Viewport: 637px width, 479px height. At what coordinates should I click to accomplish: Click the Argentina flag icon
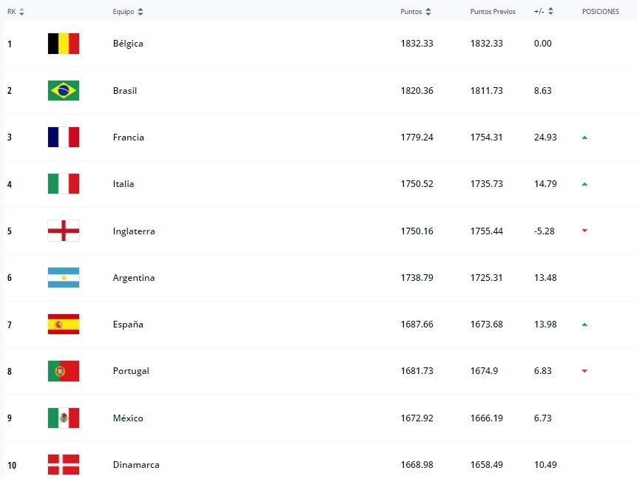point(64,278)
